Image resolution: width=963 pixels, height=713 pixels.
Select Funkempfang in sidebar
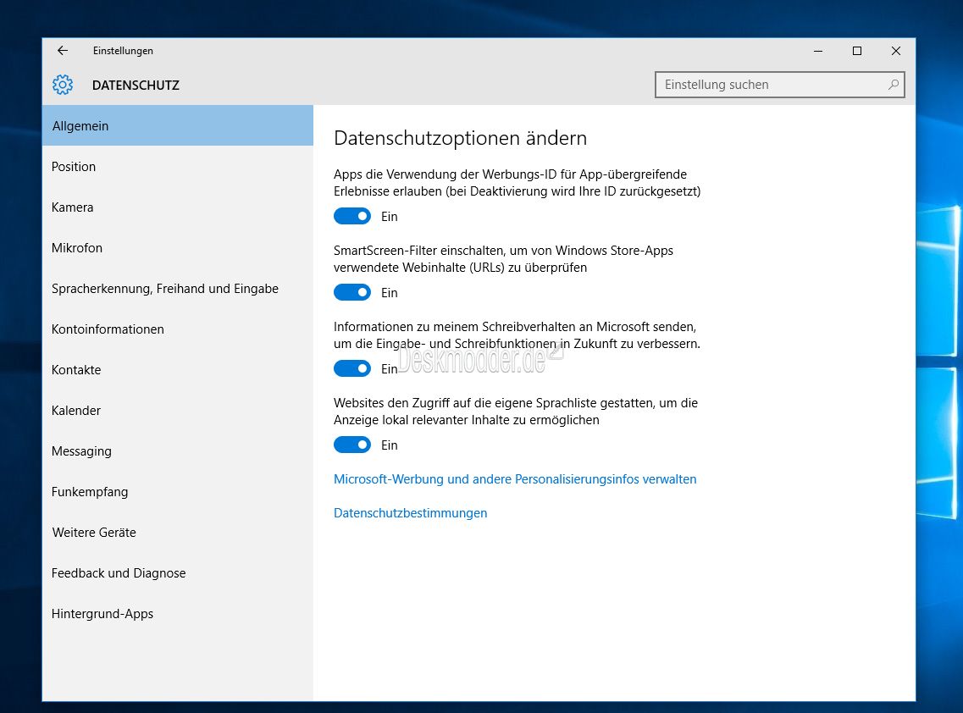pyautogui.click(x=178, y=491)
